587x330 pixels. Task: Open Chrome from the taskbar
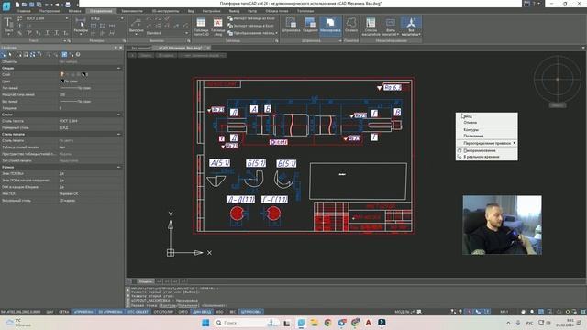328,323
